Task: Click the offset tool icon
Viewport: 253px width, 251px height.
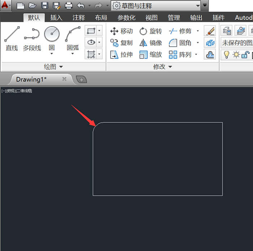Action: [x=210, y=54]
